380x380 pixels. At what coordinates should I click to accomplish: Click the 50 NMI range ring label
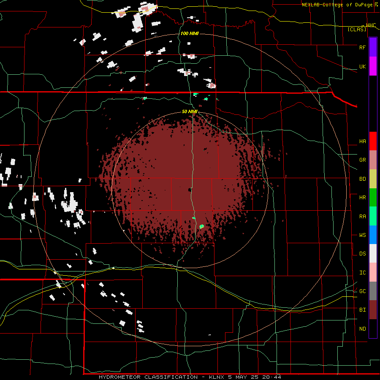(x=190, y=111)
